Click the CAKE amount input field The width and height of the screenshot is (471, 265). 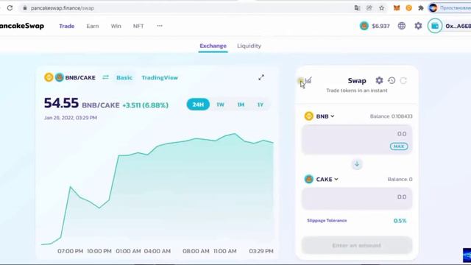pos(357,198)
